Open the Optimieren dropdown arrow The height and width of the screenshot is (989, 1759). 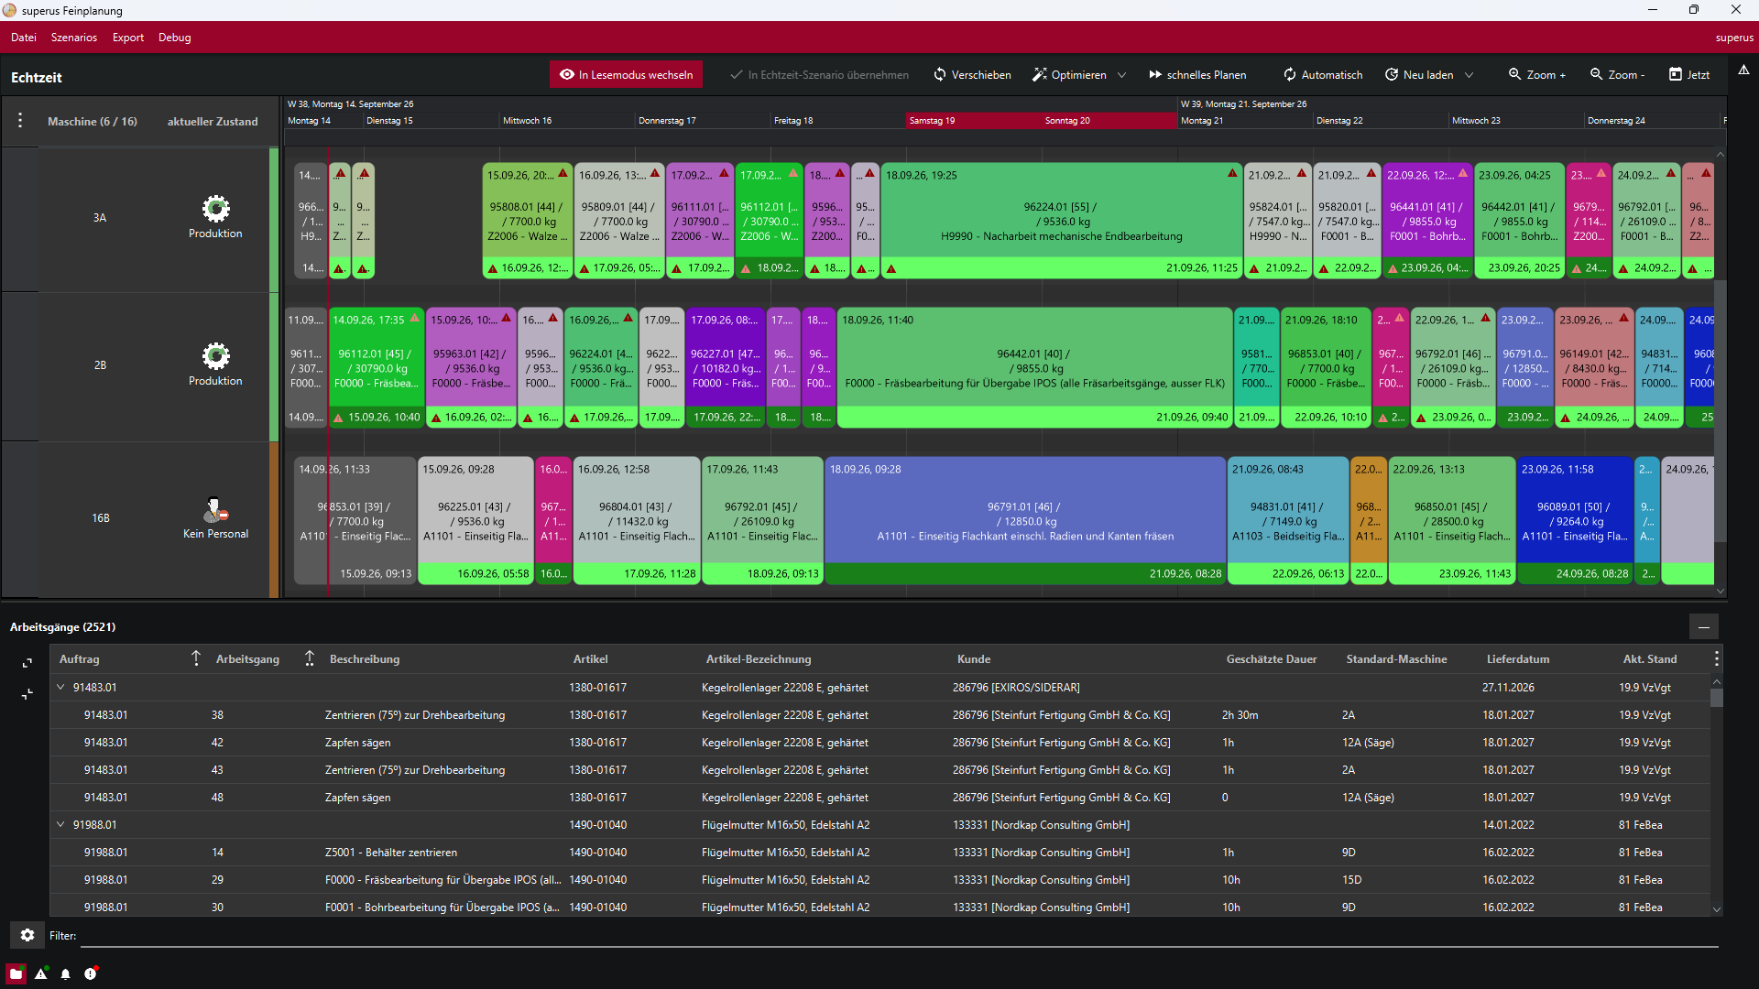[x=1122, y=75]
